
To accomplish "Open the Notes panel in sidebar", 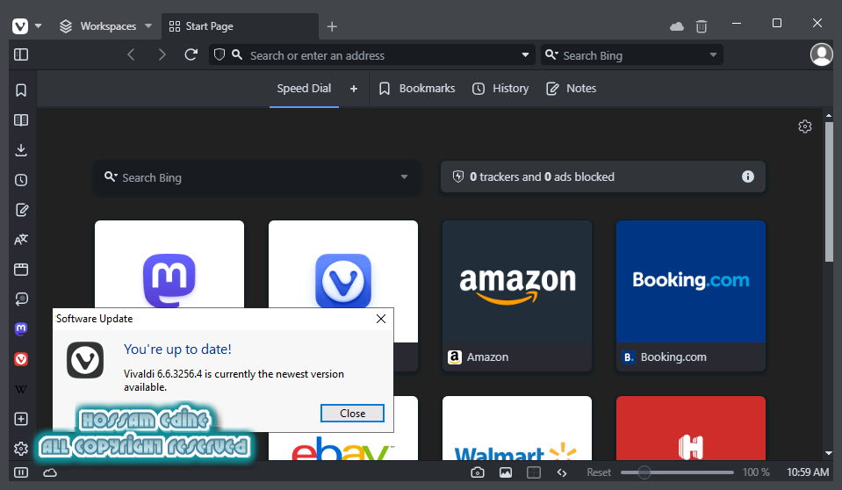I will (x=21, y=210).
